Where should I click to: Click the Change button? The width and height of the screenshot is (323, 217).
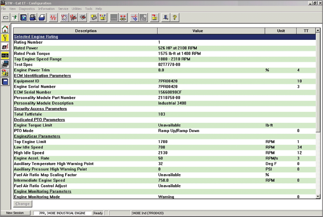pyautogui.click(x=23, y=204)
